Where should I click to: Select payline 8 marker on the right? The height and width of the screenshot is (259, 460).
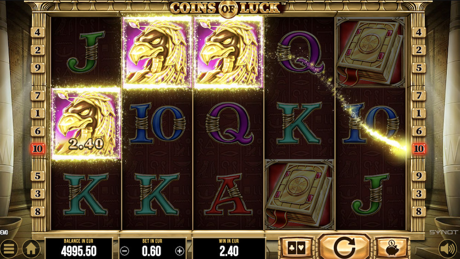[419, 211]
